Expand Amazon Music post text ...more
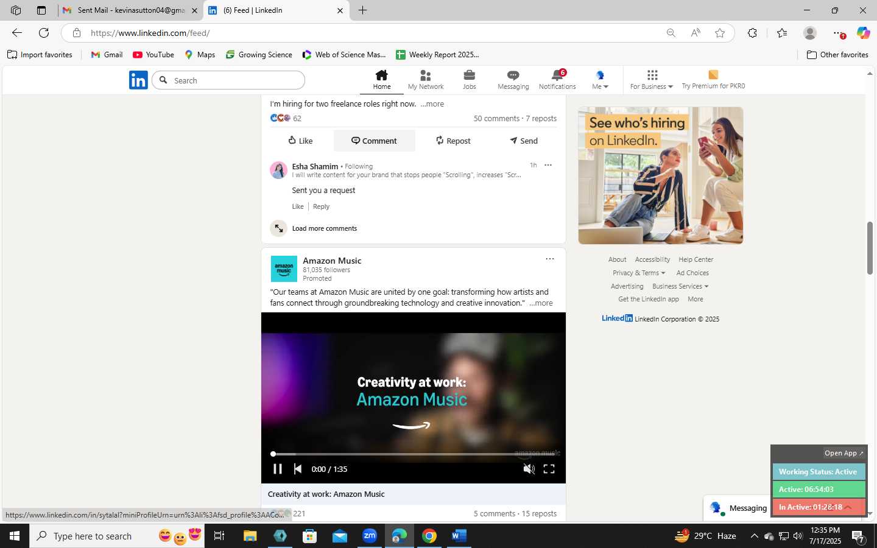This screenshot has width=877, height=548. [541, 303]
